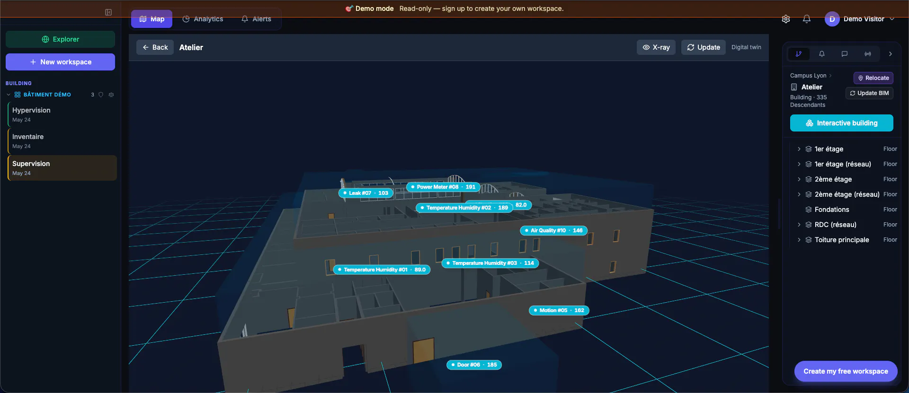Click the 'Building · 335 Descendants' text
This screenshot has width=909, height=393.
click(809, 101)
